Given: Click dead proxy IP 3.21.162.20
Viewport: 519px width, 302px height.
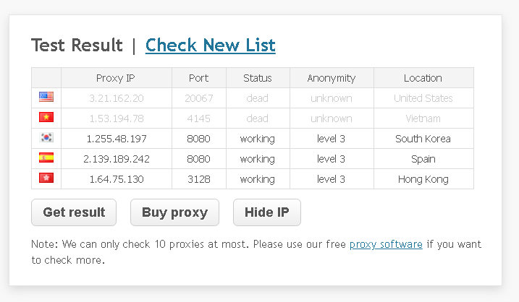Looking at the screenshot, I should click(116, 98).
